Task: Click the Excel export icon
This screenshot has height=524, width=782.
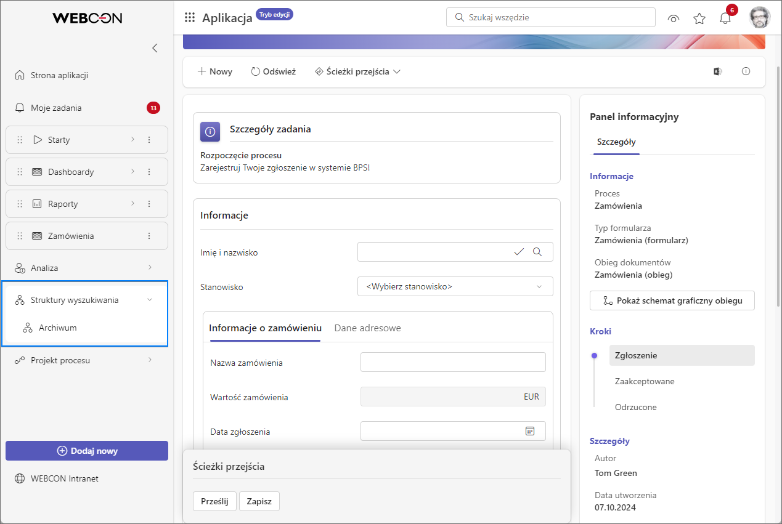Action: pyautogui.click(x=717, y=71)
